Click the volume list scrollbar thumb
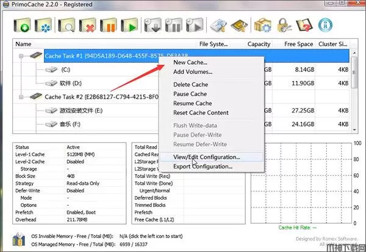The image size is (366, 252). point(354,72)
